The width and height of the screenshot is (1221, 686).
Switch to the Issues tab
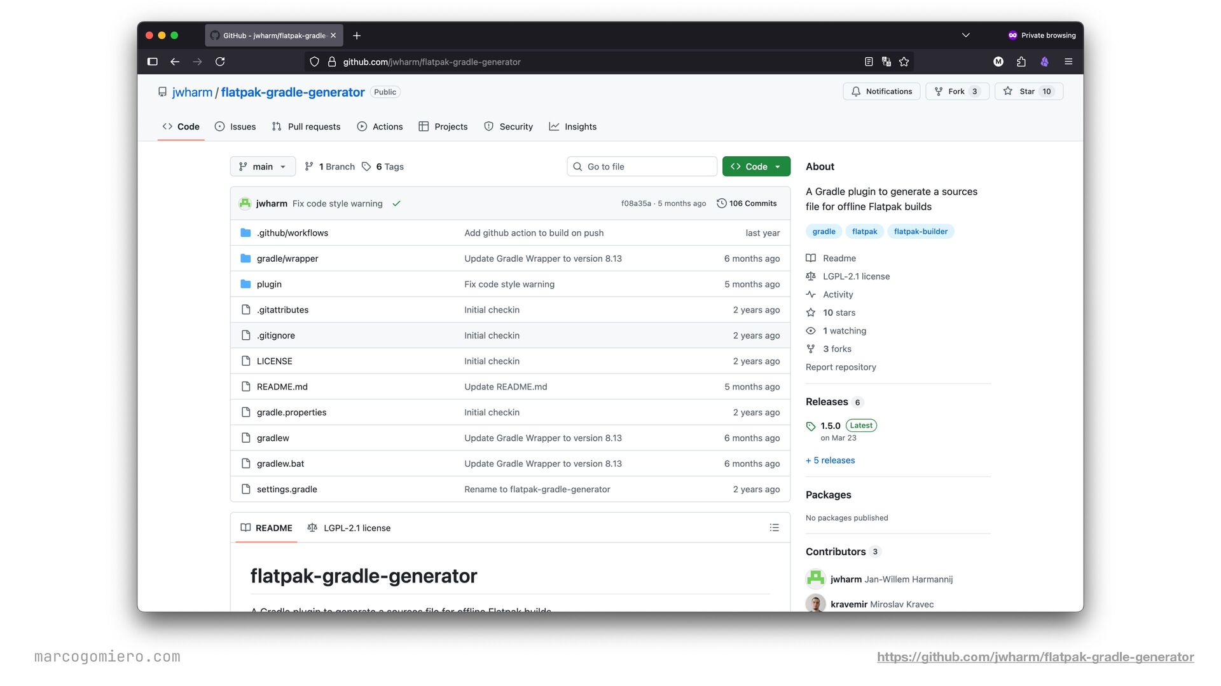point(235,126)
